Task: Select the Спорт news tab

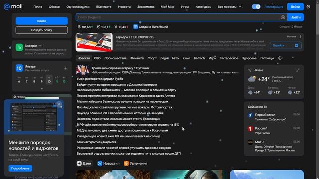Action: (152, 58)
